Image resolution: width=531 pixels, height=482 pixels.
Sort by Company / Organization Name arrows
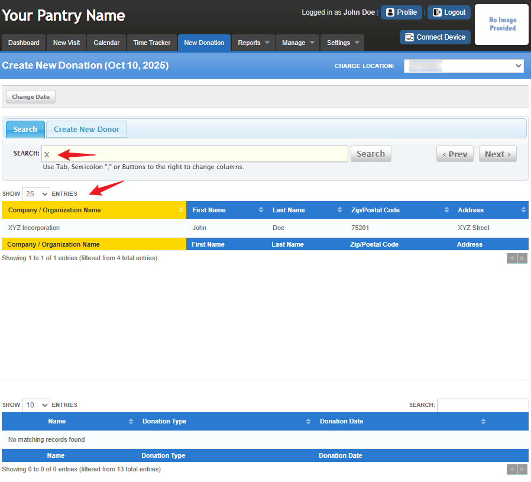181,210
